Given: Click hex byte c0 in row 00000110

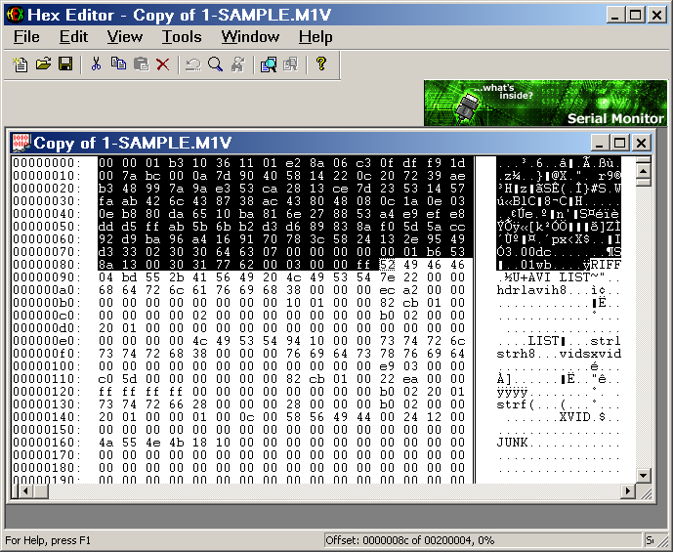Looking at the screenshot, I should point(105,379).
